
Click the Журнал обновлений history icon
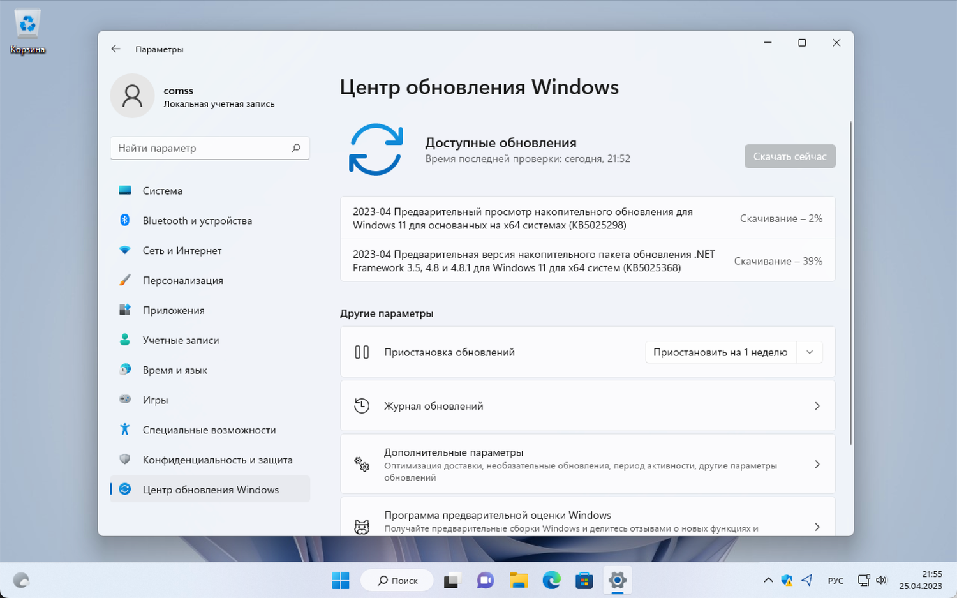pos(362,406)
